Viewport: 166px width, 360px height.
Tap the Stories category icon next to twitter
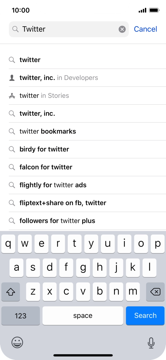12,95
